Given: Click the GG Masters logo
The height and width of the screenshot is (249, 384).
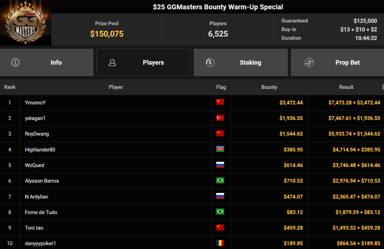Looking at the screenshot, I should (25, 23).
